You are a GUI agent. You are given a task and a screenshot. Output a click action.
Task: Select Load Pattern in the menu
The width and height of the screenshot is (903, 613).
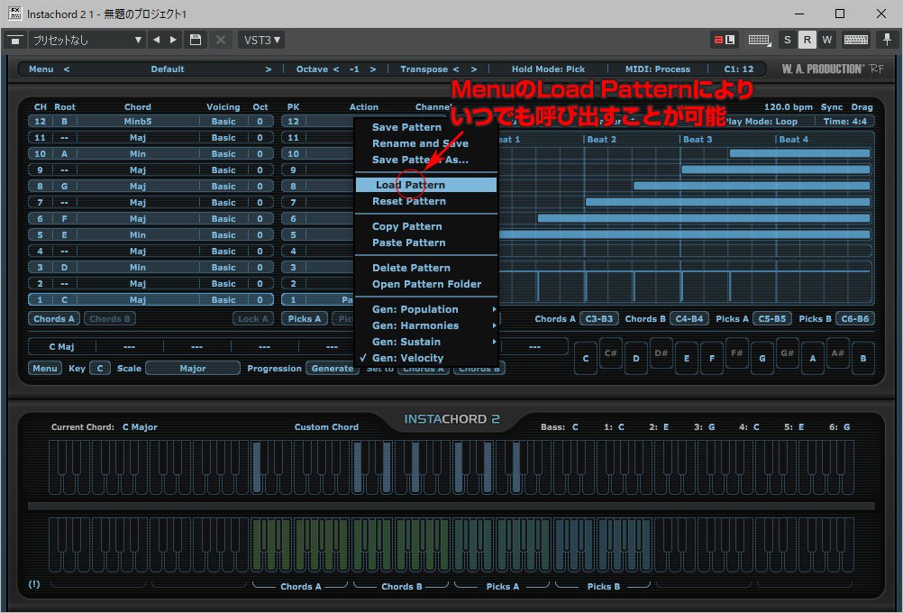(x=426, y=185)
